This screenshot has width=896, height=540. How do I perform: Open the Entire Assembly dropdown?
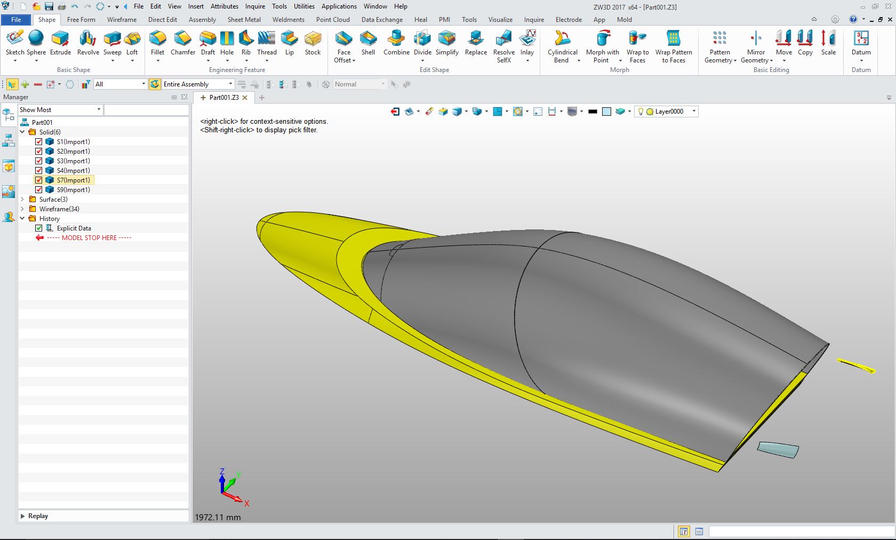(x=230, y=84)
